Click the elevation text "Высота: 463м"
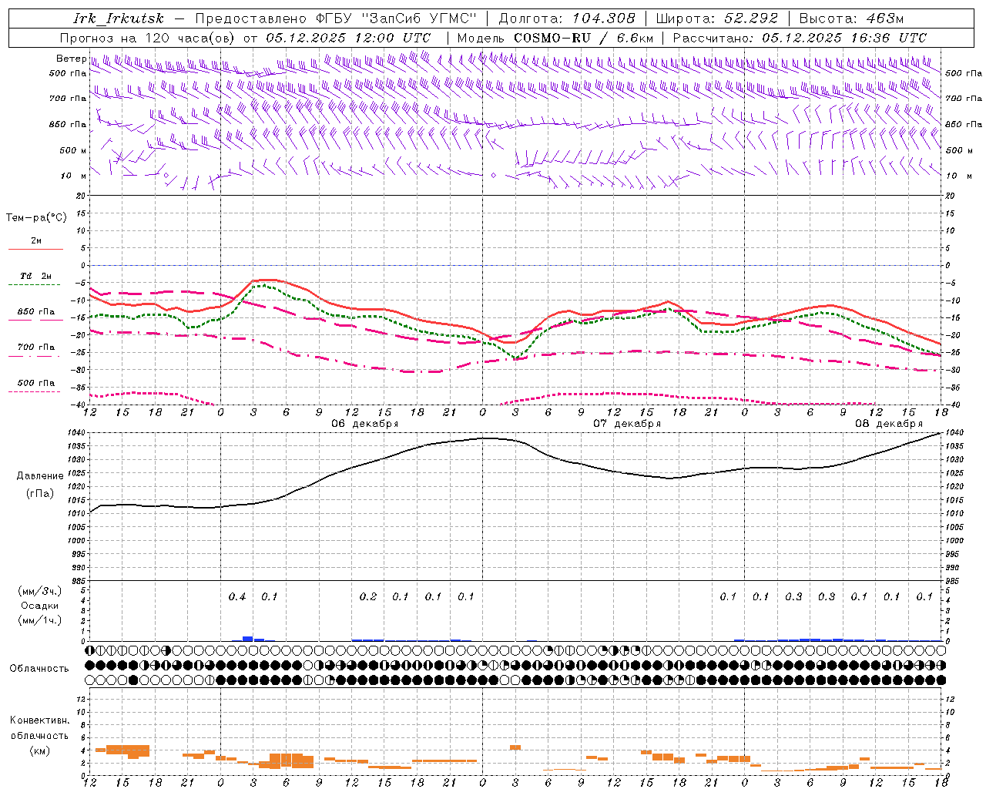The width and height of the screenshot is (986, 789). [x=851, y=18]
